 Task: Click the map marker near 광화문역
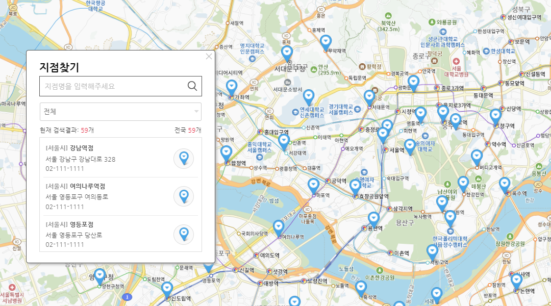pyautogui.click(x=413, y=83)
